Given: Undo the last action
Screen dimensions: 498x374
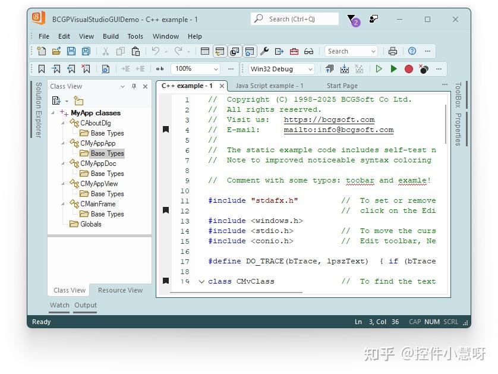Looking at the screenshot, I should click(x=155, y=51).
